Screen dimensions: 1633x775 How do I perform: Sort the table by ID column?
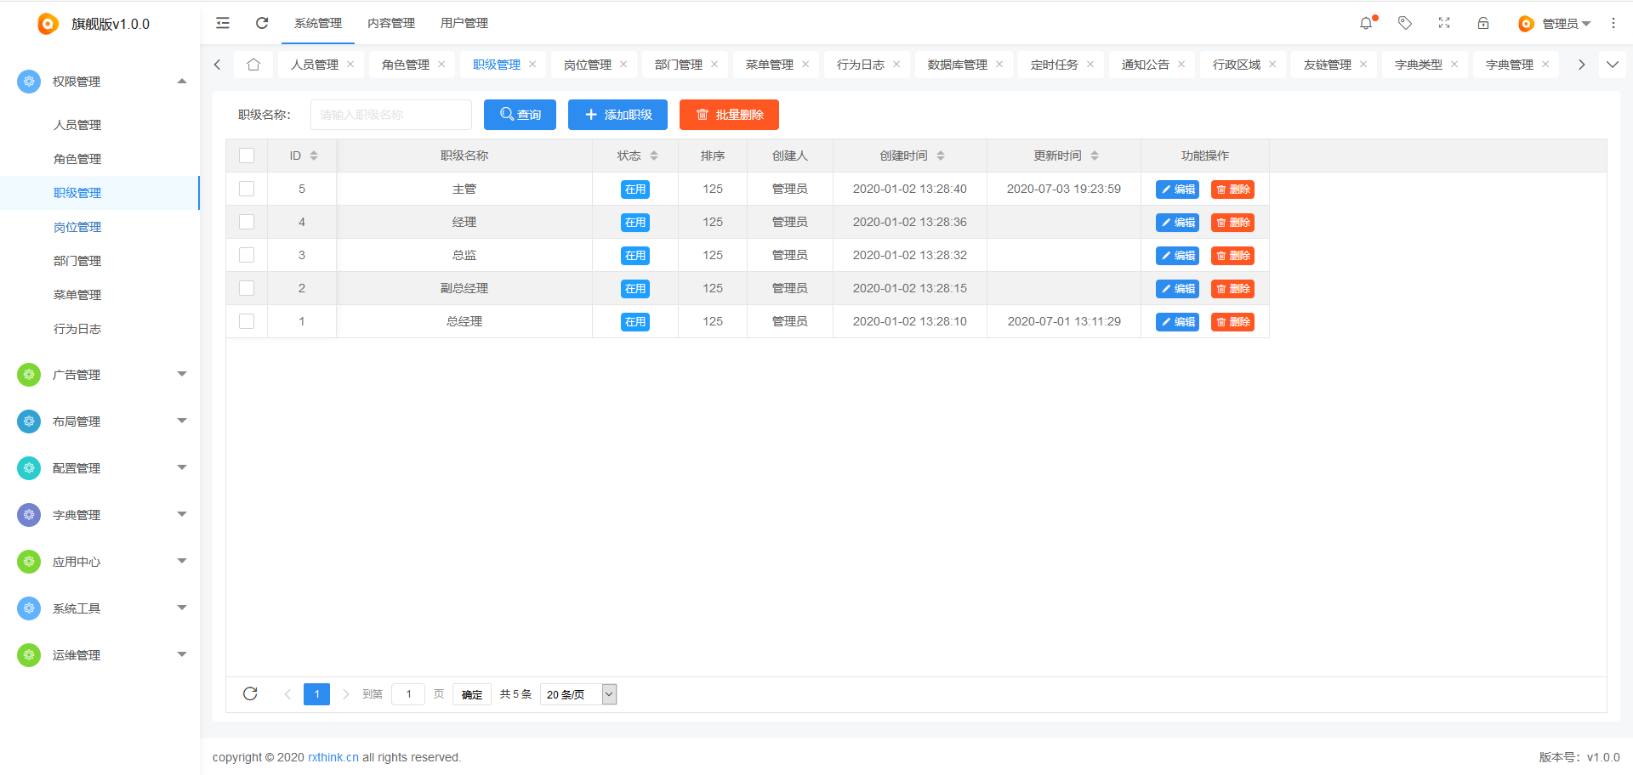click(314, 156)
